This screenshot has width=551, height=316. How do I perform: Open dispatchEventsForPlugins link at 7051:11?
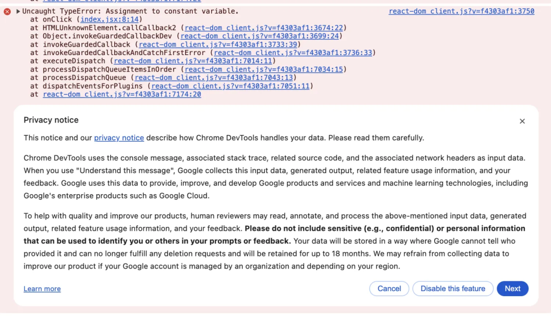point(231,86)
